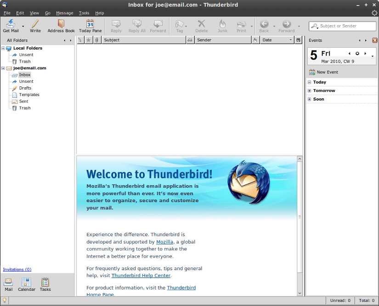Close the Events today pane

(x=375, y=40)
